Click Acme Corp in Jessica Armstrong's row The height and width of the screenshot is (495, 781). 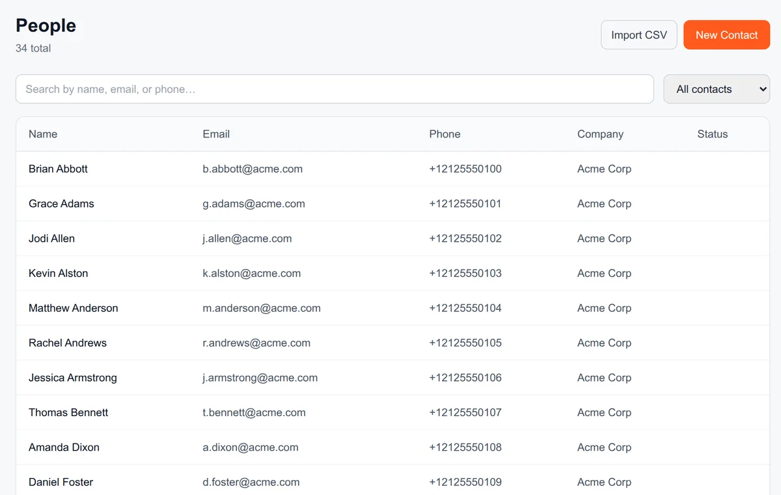pos(604,378)
